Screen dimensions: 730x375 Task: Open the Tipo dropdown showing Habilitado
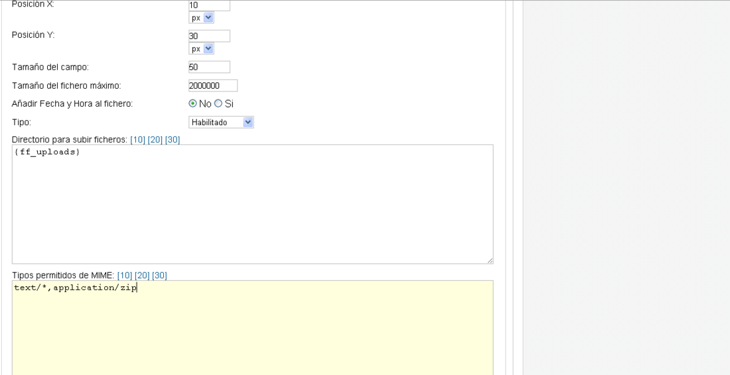pyautogui.click(x=221, y=122)
